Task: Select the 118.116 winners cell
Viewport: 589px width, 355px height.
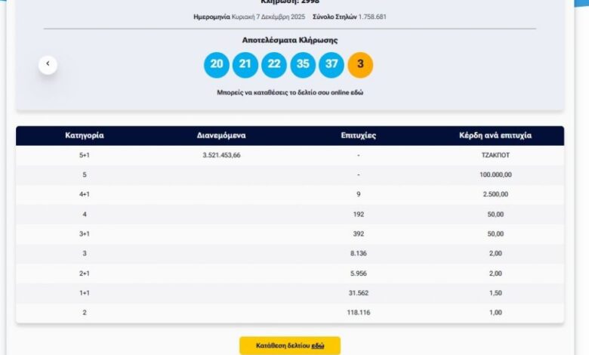Action: pyautogui.click(x=358, y=312)
